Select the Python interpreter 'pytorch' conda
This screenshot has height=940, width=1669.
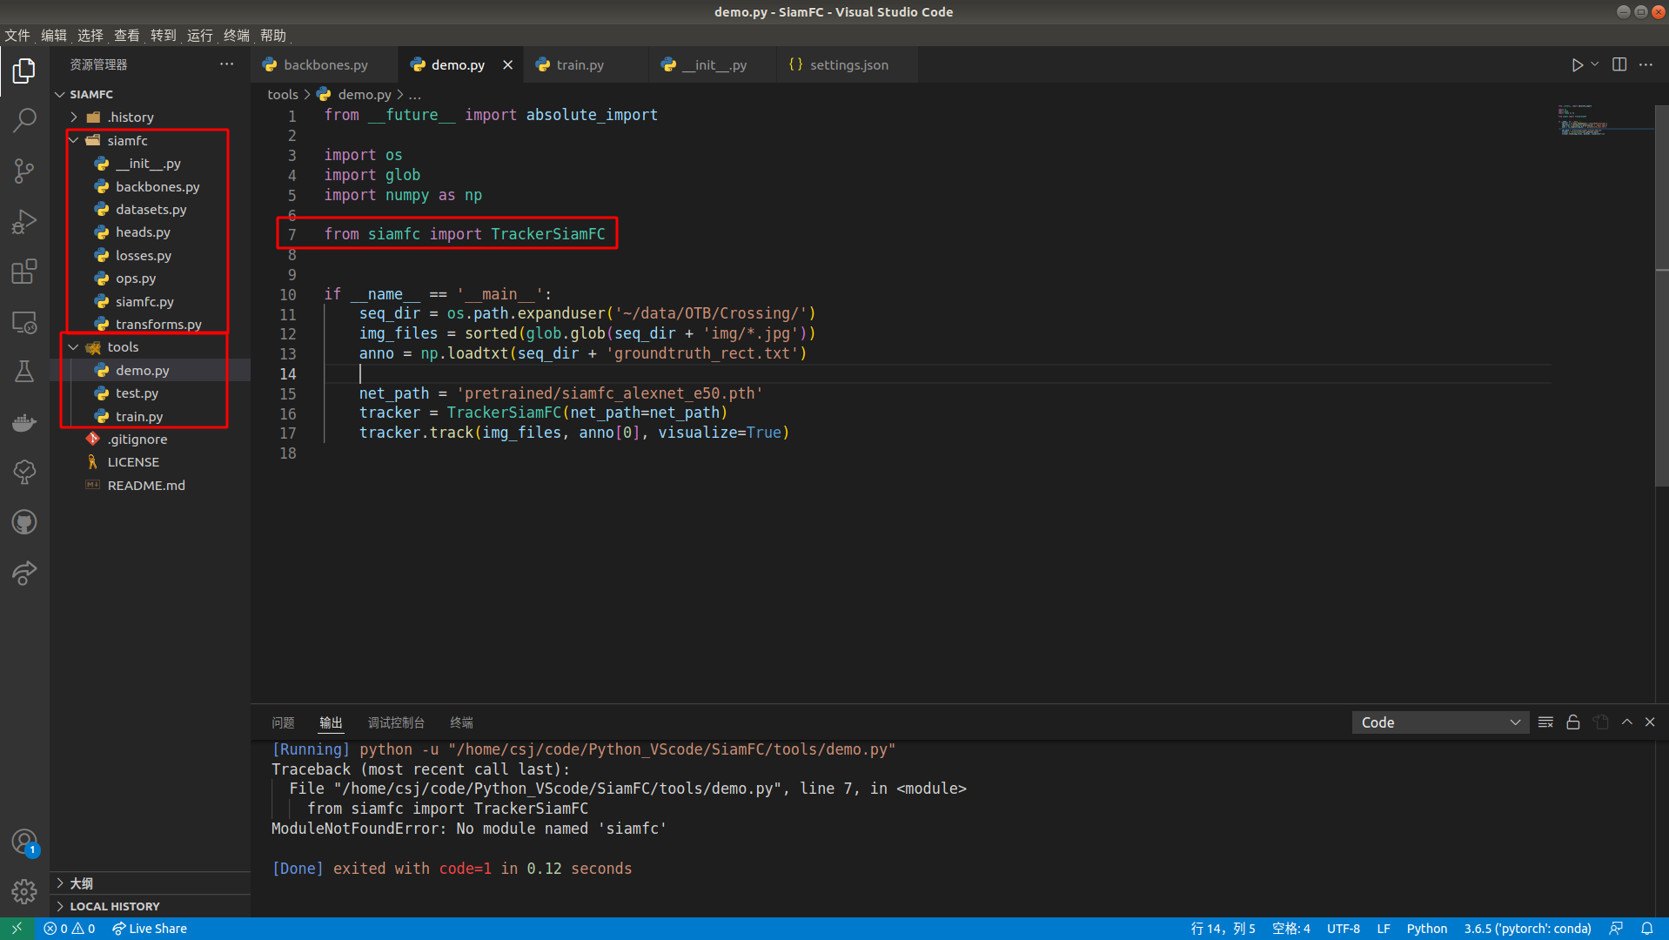coord(1526,928)
